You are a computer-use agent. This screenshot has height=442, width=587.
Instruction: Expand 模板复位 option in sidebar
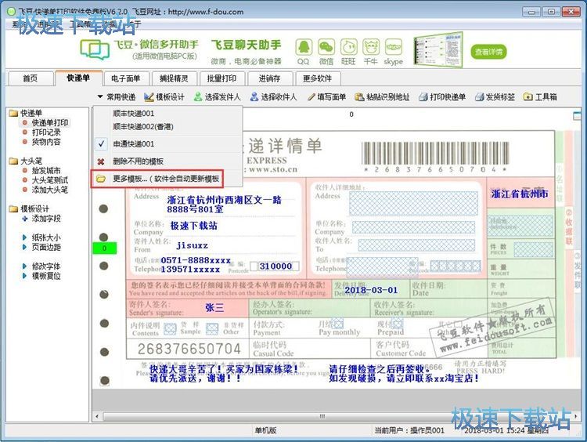click(x=25, y=276)
